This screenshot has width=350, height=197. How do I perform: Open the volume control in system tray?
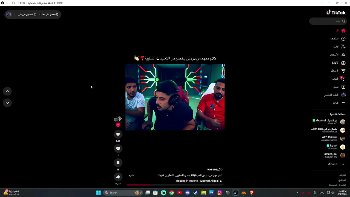[x=333, y=193]
